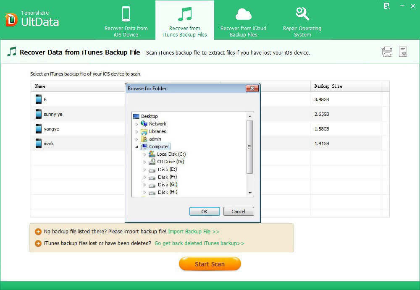This screenshot has width=420, height=290.
Task: Select the 'CD Drive (D:)' label
Action: click(171, 162)
